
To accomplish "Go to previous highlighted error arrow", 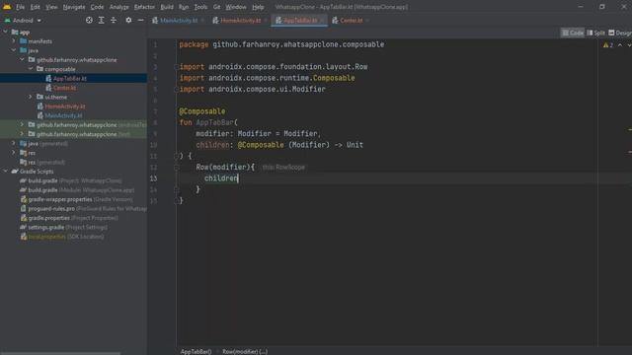I will [620, 45].
